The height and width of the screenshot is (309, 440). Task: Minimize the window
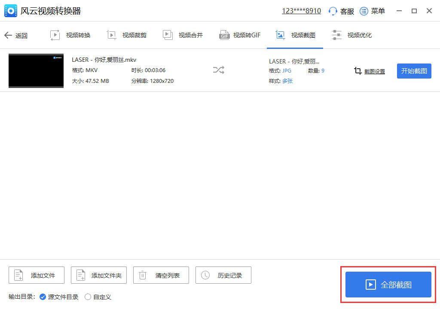point(399,11)
